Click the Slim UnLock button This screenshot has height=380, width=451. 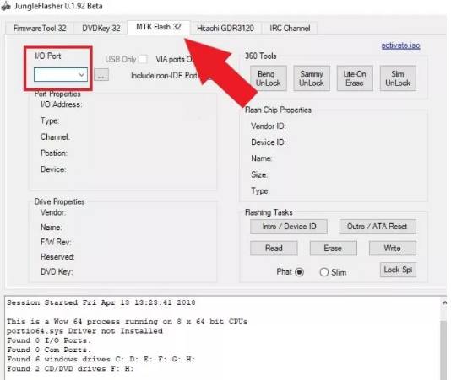point(398,78)
